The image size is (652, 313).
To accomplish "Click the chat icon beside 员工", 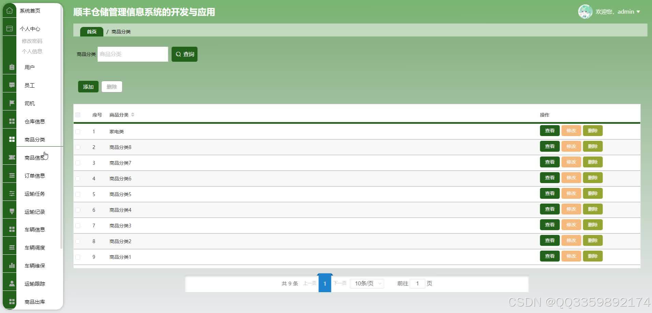I will pos(12,85).
